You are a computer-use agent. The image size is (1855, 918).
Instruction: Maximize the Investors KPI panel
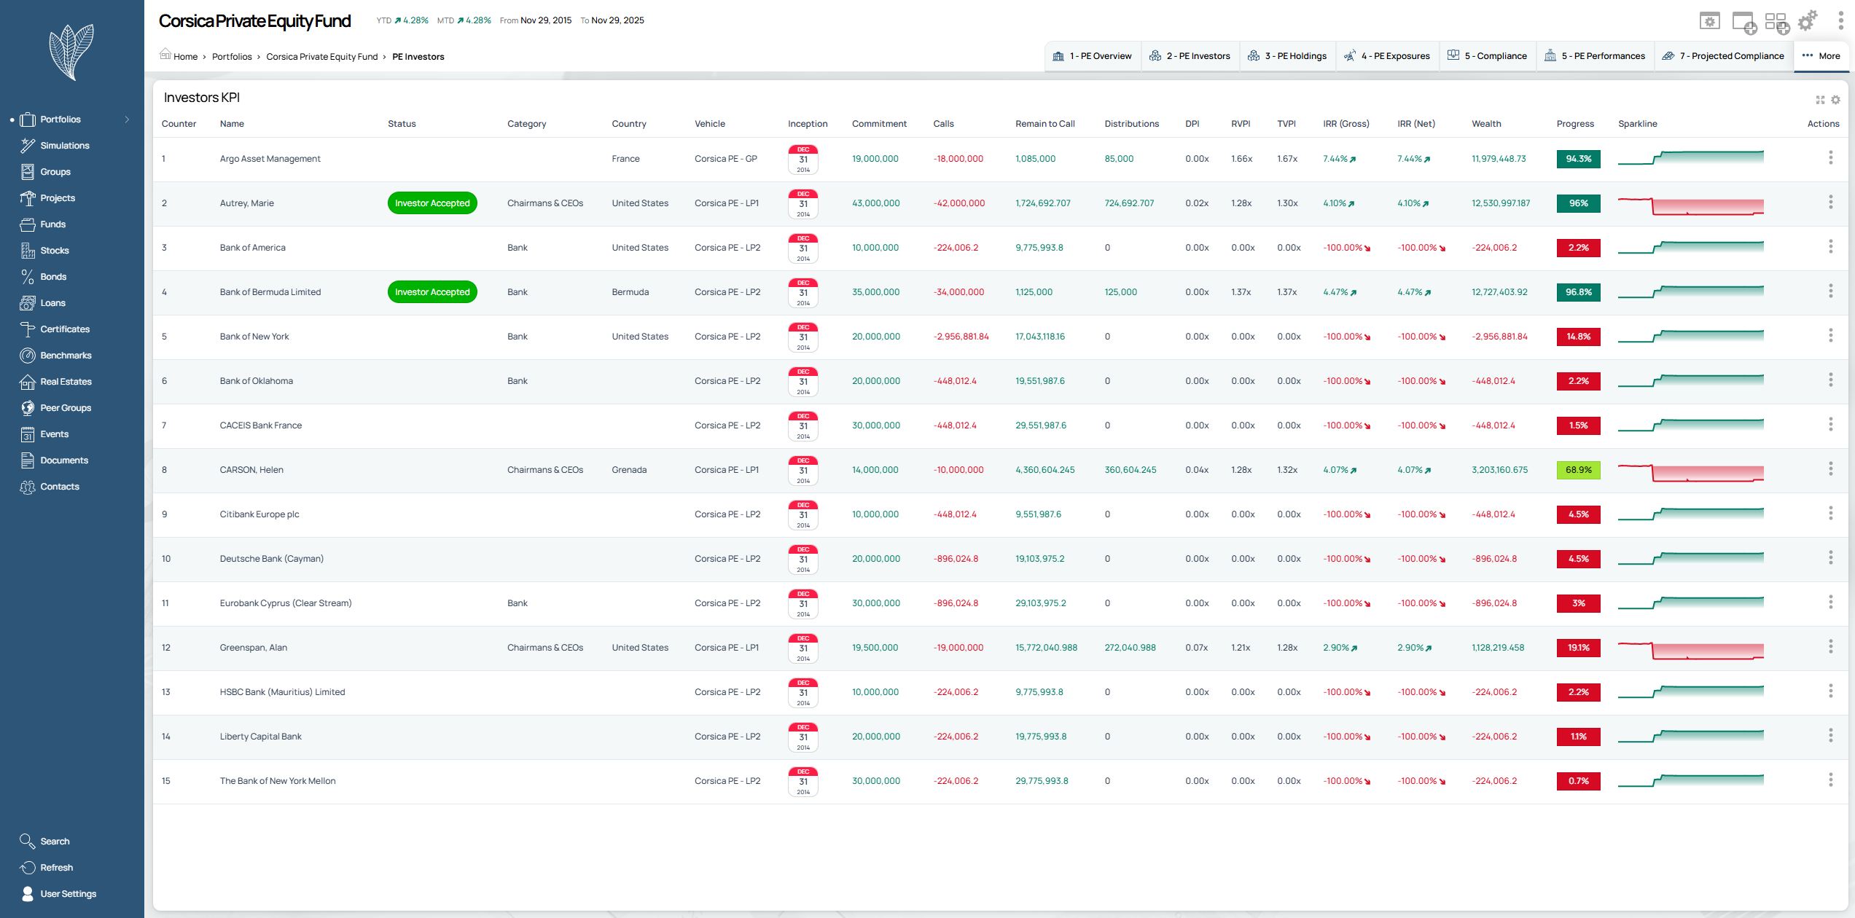click(1820, 100)
